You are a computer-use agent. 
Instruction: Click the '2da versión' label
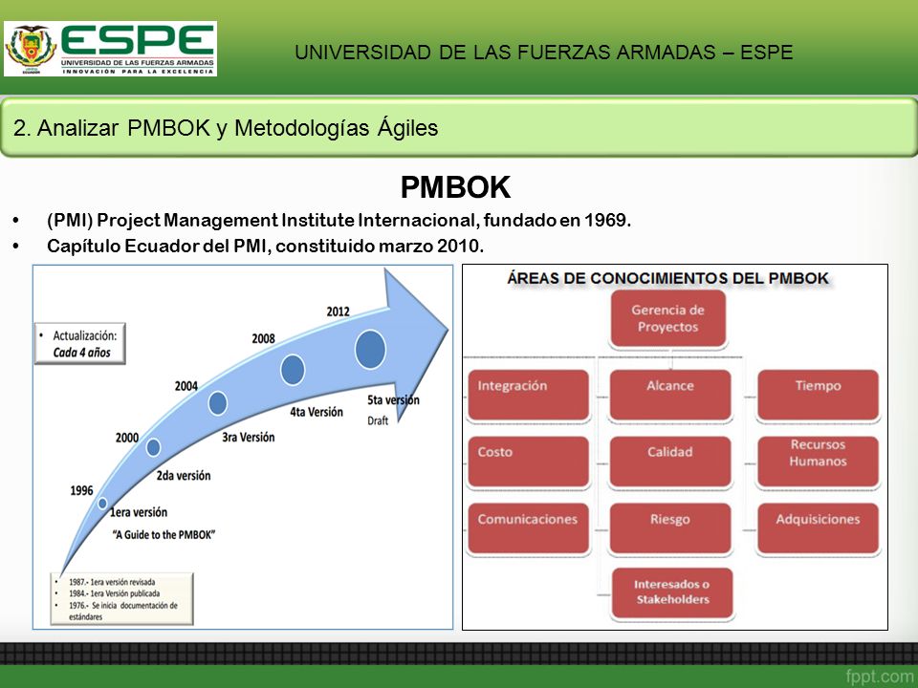pos(184,476)
